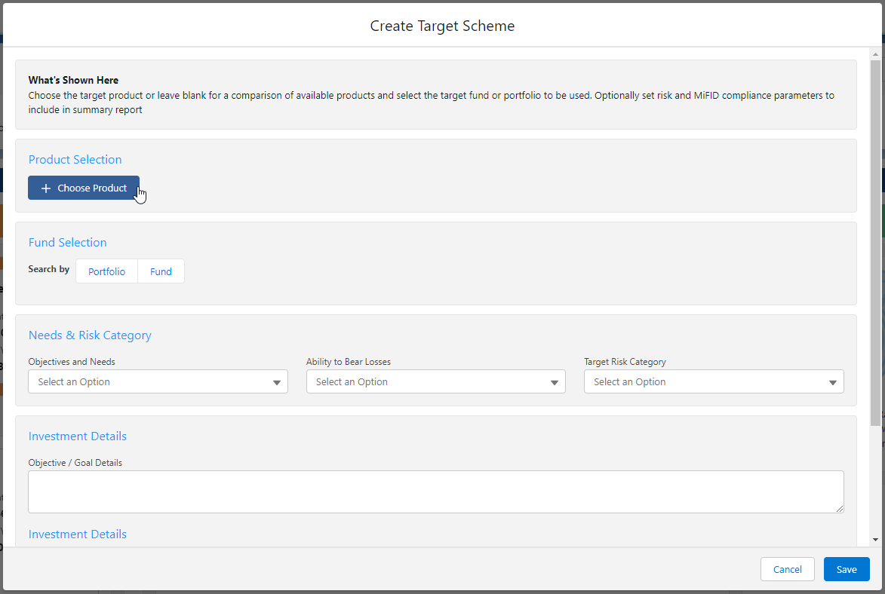Save the target scheme
The height and width of the screenshot is (594, 885).
click(x=847, y=569)
